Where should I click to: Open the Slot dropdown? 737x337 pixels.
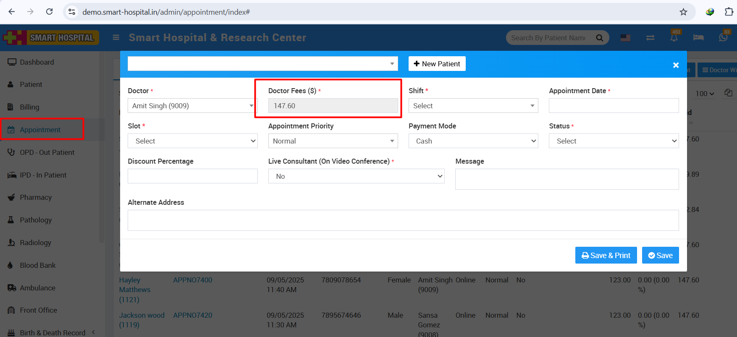pos(192,141)
